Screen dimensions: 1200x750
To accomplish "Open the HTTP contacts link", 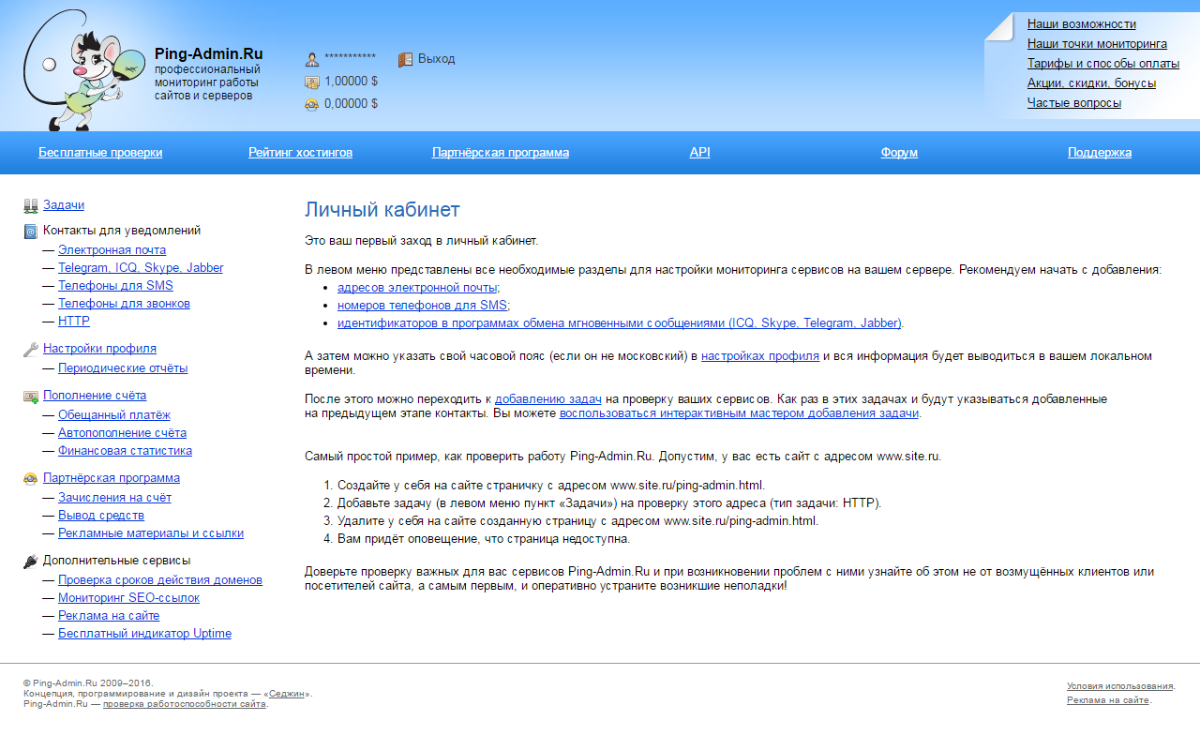I will click(74, 322).
